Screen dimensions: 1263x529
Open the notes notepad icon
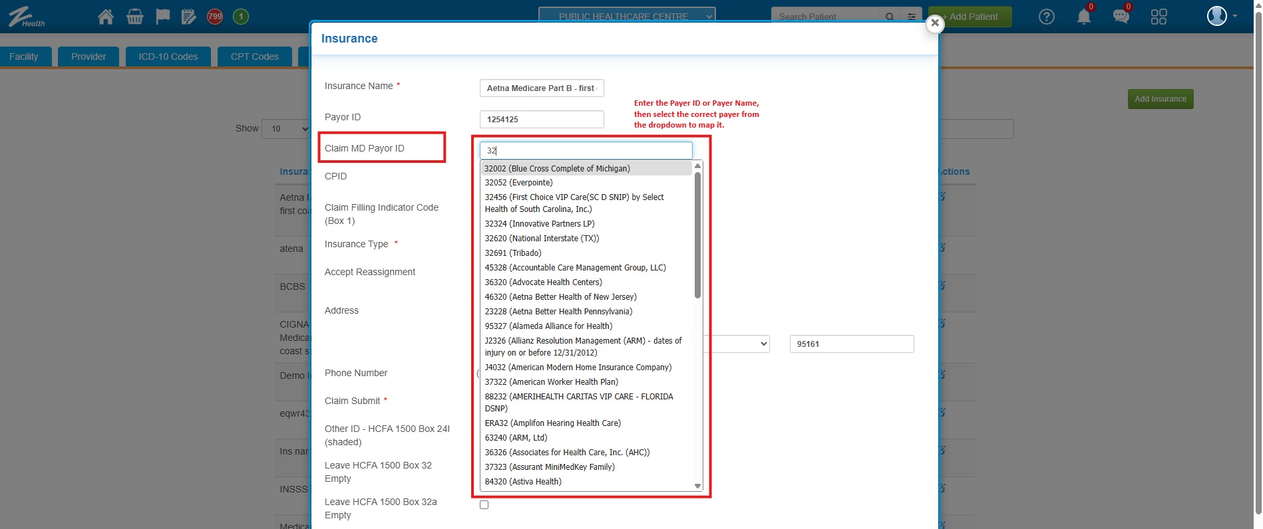click(189, 17)
